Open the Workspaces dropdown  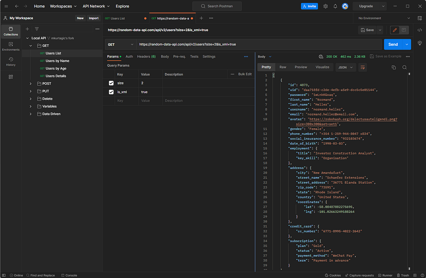(x=63, y=6)
